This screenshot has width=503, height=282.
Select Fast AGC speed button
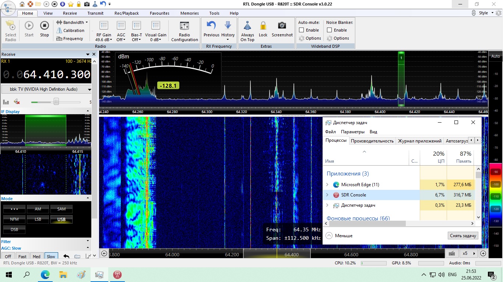22,257
